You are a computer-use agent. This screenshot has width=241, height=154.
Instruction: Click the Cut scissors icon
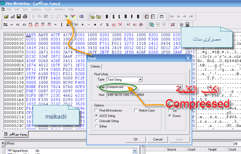[33, 17]
